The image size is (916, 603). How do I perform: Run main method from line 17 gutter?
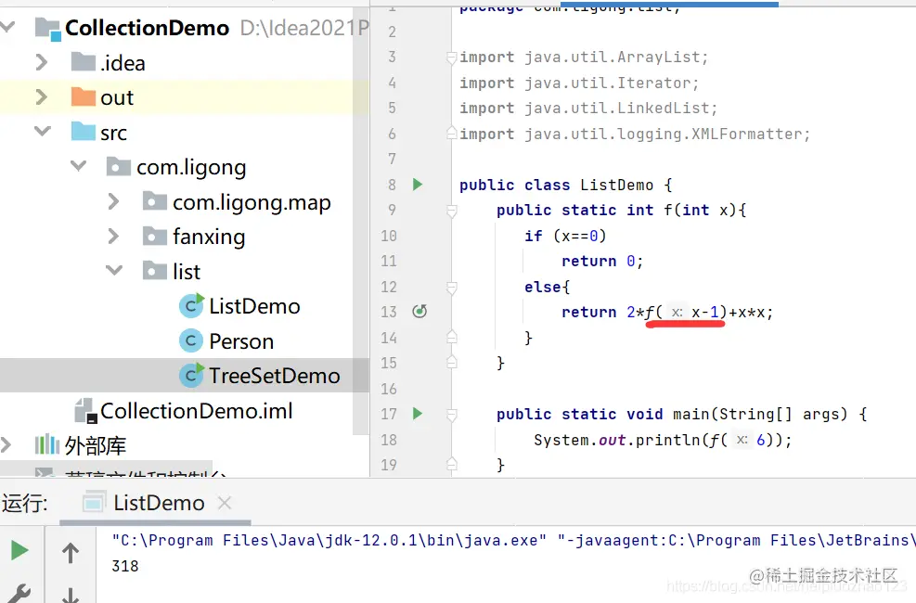417,414
